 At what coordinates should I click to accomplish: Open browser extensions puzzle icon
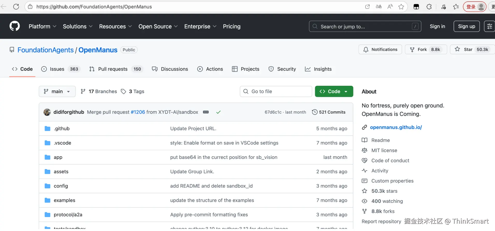[429, 7]
